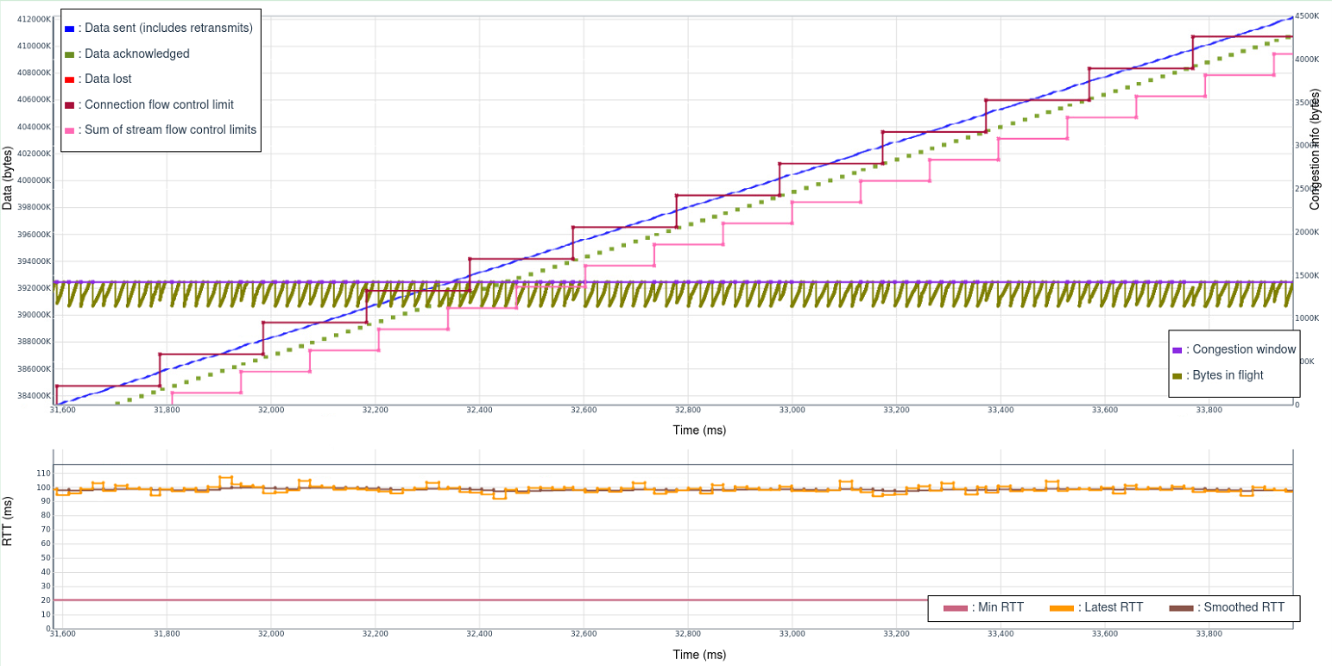Toggle visibility of the Data lost series
The width and height of the screenshot is (1332, 666).
(68, 80)
